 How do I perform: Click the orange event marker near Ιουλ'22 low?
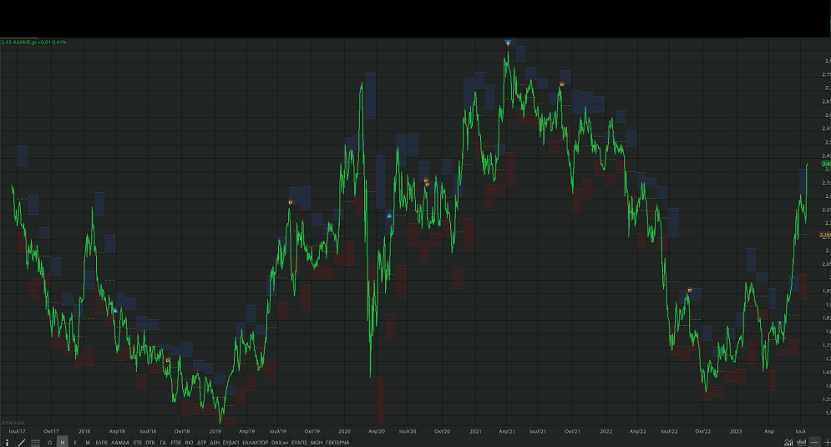pyautogui.click(x=690, y=290)
